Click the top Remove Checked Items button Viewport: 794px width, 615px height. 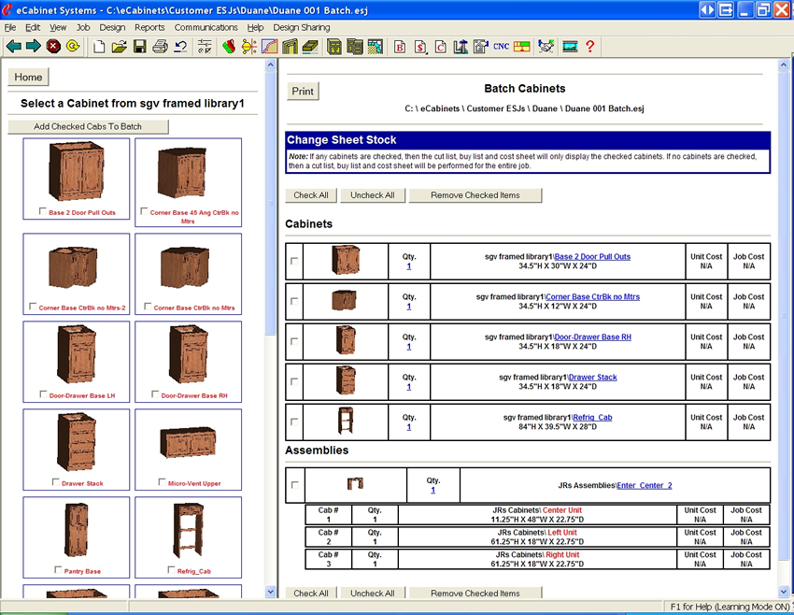[x=475, y=195]
